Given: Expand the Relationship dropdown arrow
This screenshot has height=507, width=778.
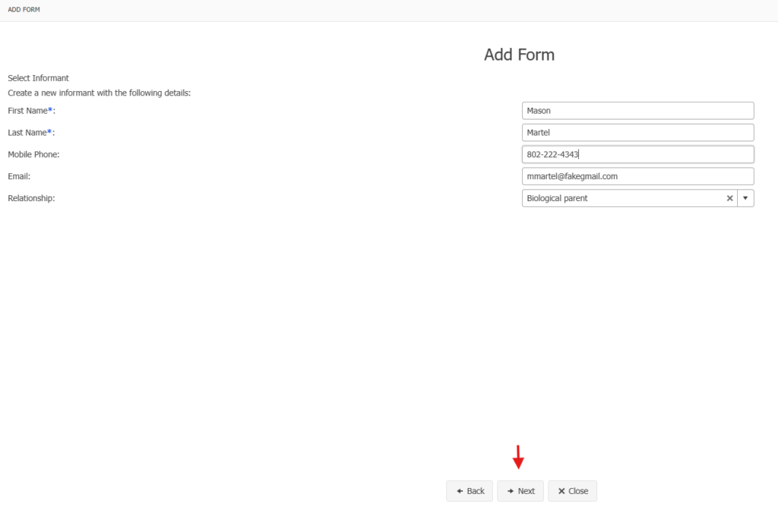Looking at the screenshot, I should coord(745,198).
